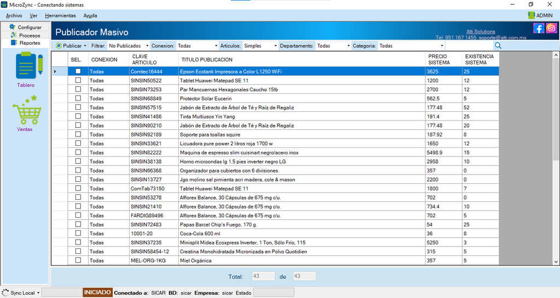Click the empty field next to Sync Local
Screen dimensions: 560x298
pyautogui.click(x=62, y=293)
